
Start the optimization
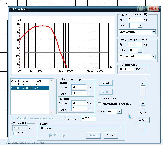tap(106, 83)
